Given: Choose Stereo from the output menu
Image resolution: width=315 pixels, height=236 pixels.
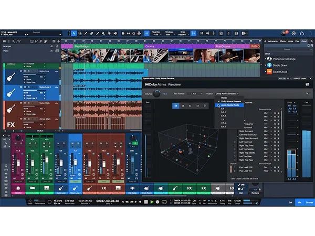Looking at the screenshot, I should (229, 98).
